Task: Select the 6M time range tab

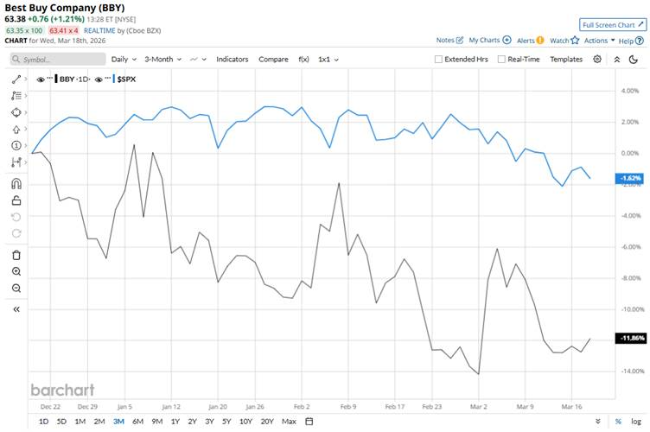Action: (137, 421)
